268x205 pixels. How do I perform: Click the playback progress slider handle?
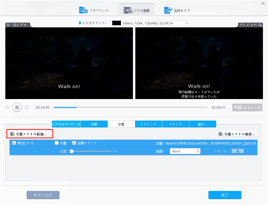(x=77, y=104)
